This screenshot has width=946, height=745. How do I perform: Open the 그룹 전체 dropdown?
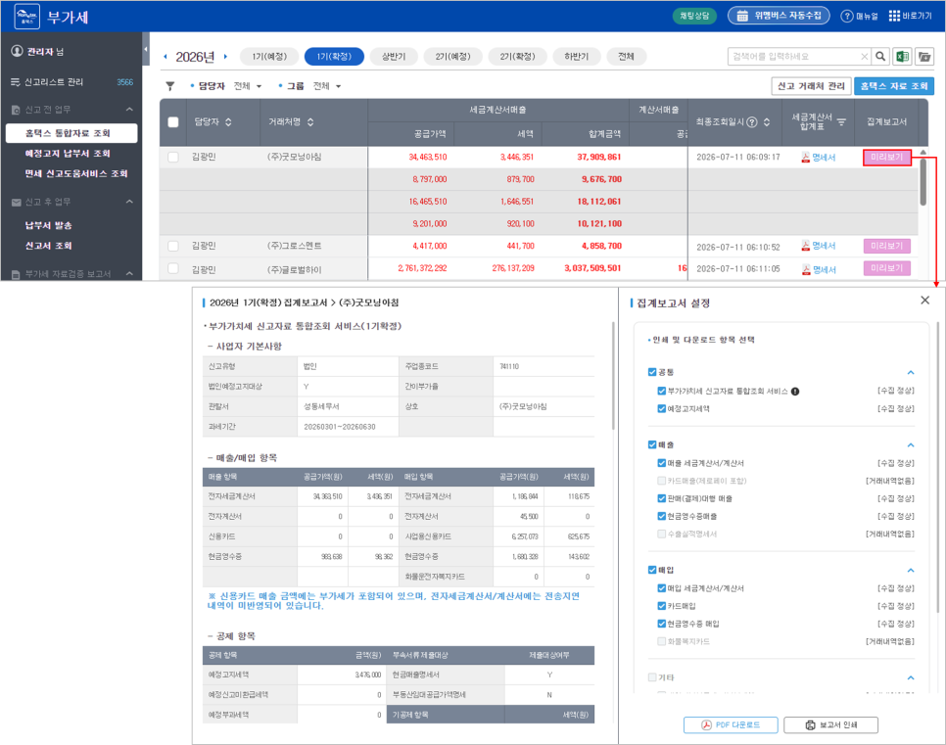(327, 86)
